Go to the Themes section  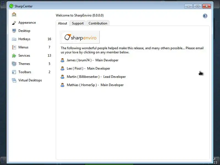pos(24,64)
